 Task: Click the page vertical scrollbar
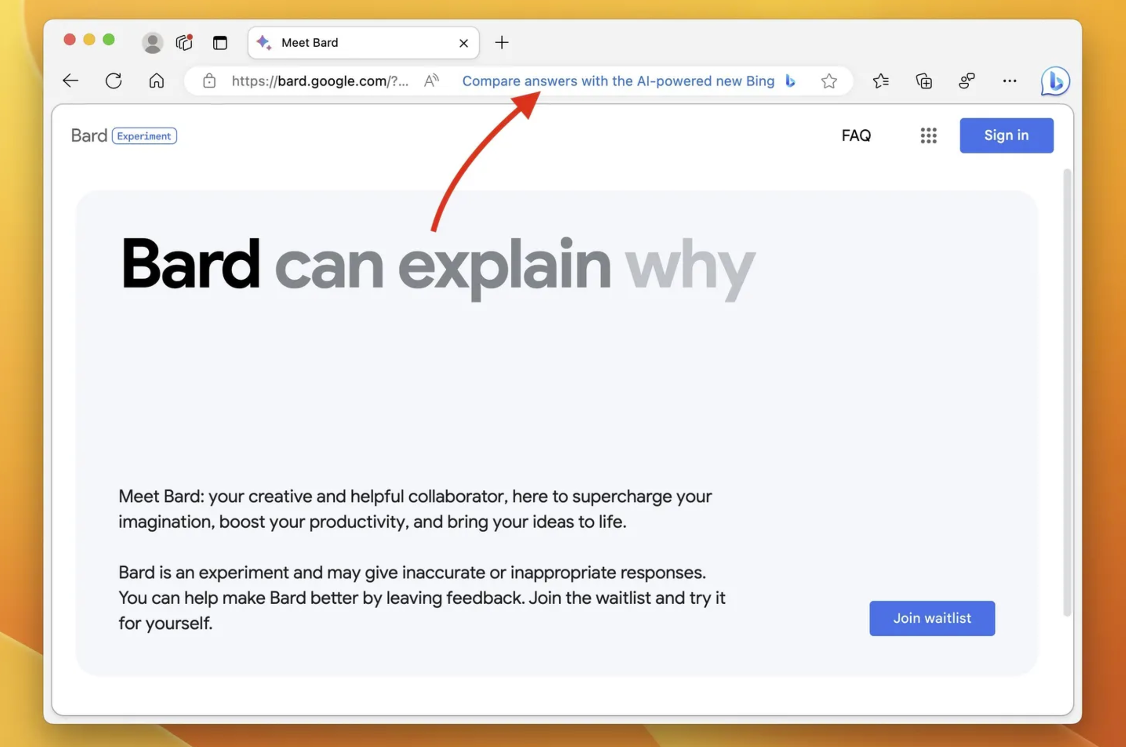click(x=1067, y=392)
